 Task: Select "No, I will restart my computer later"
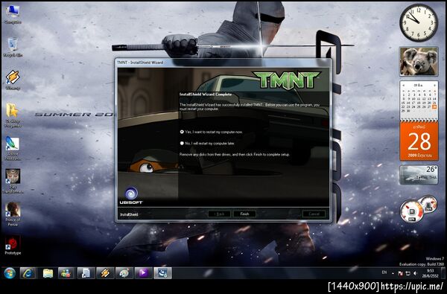207,144
